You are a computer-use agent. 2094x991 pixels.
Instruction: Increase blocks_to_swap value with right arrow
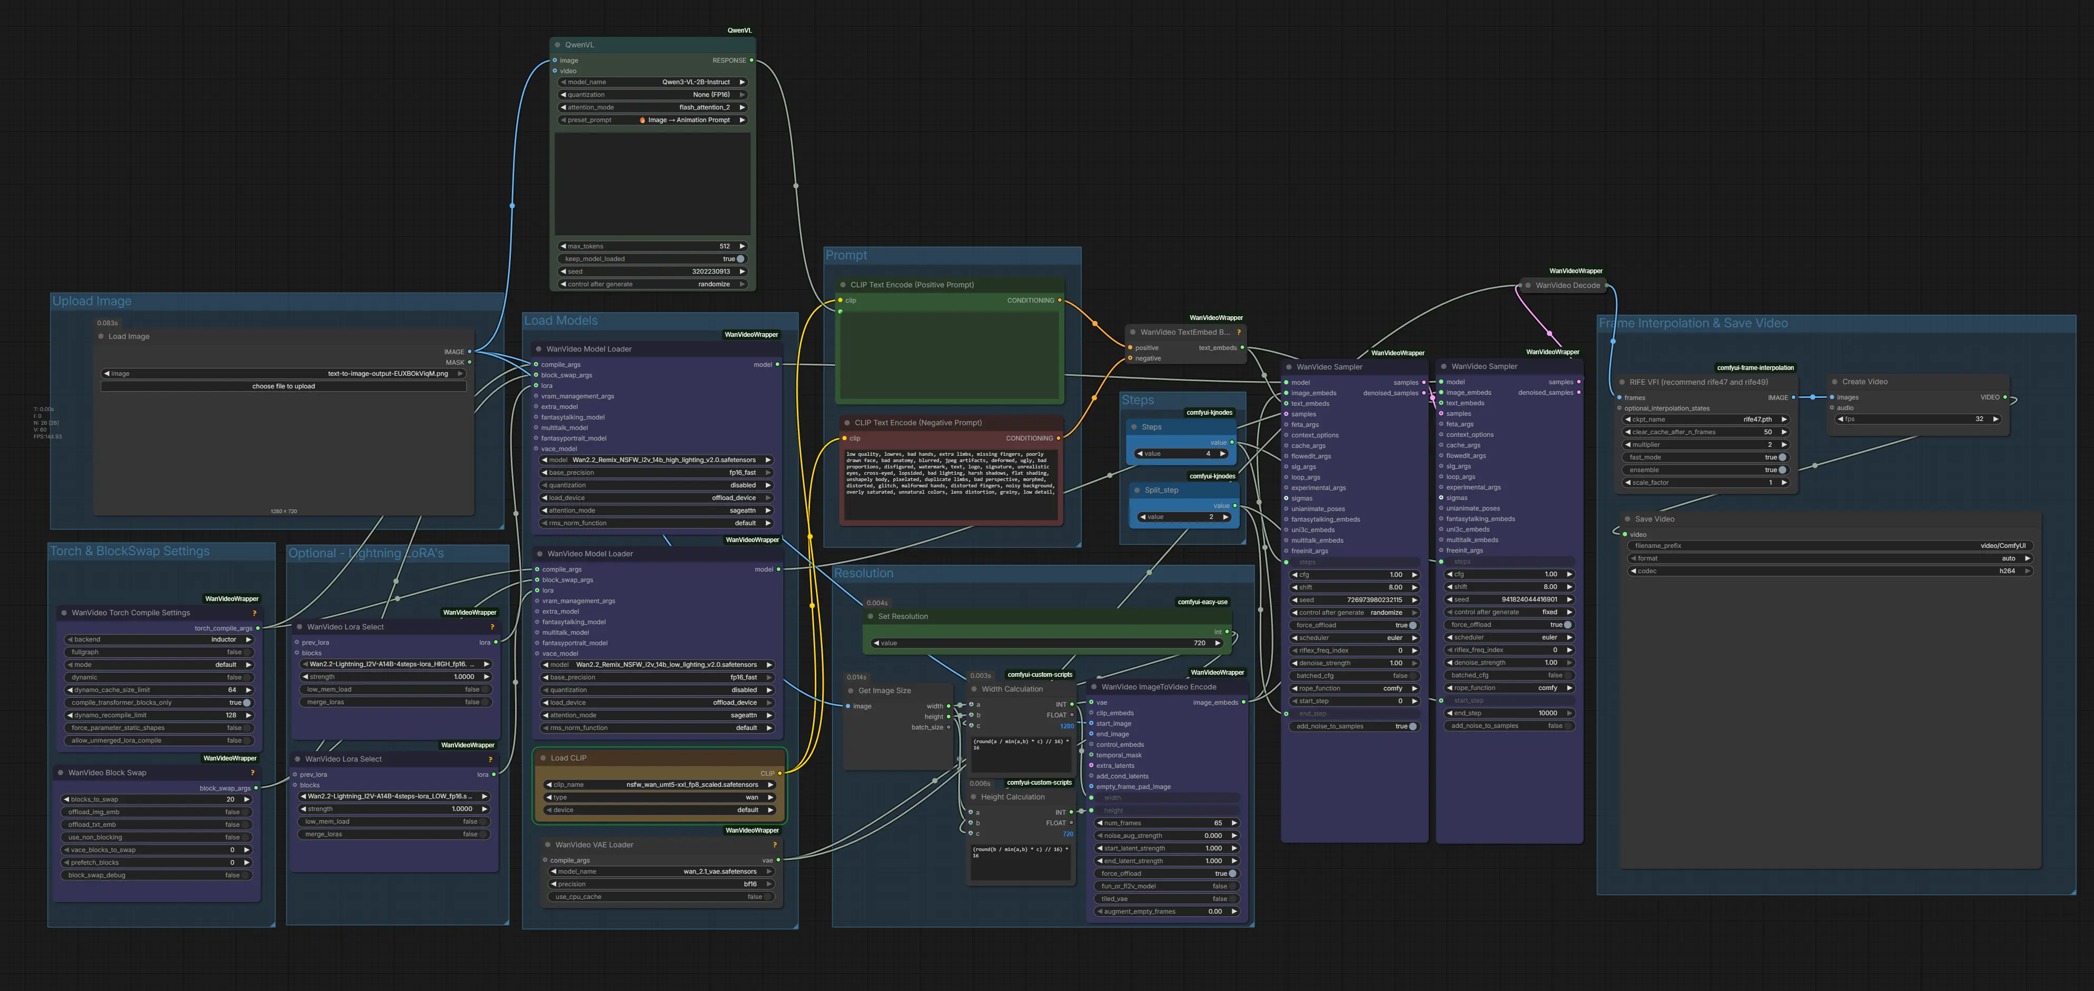pyautogui.click(x=247, y=799)
